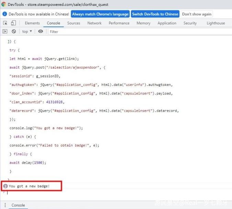Switch to the Lighthouse tab

pyautogui.click(x=216, y=23)
